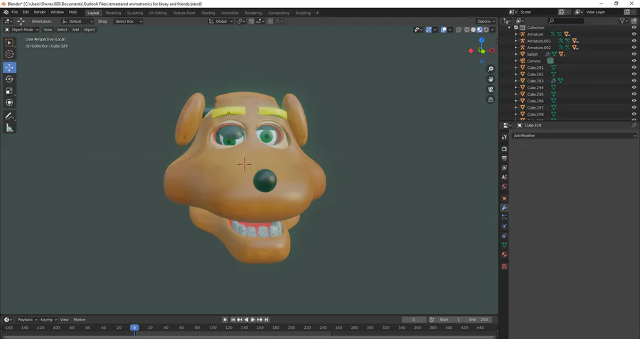Open the Object properties tab
Screen dimensions: 640x339
(504, 198)
